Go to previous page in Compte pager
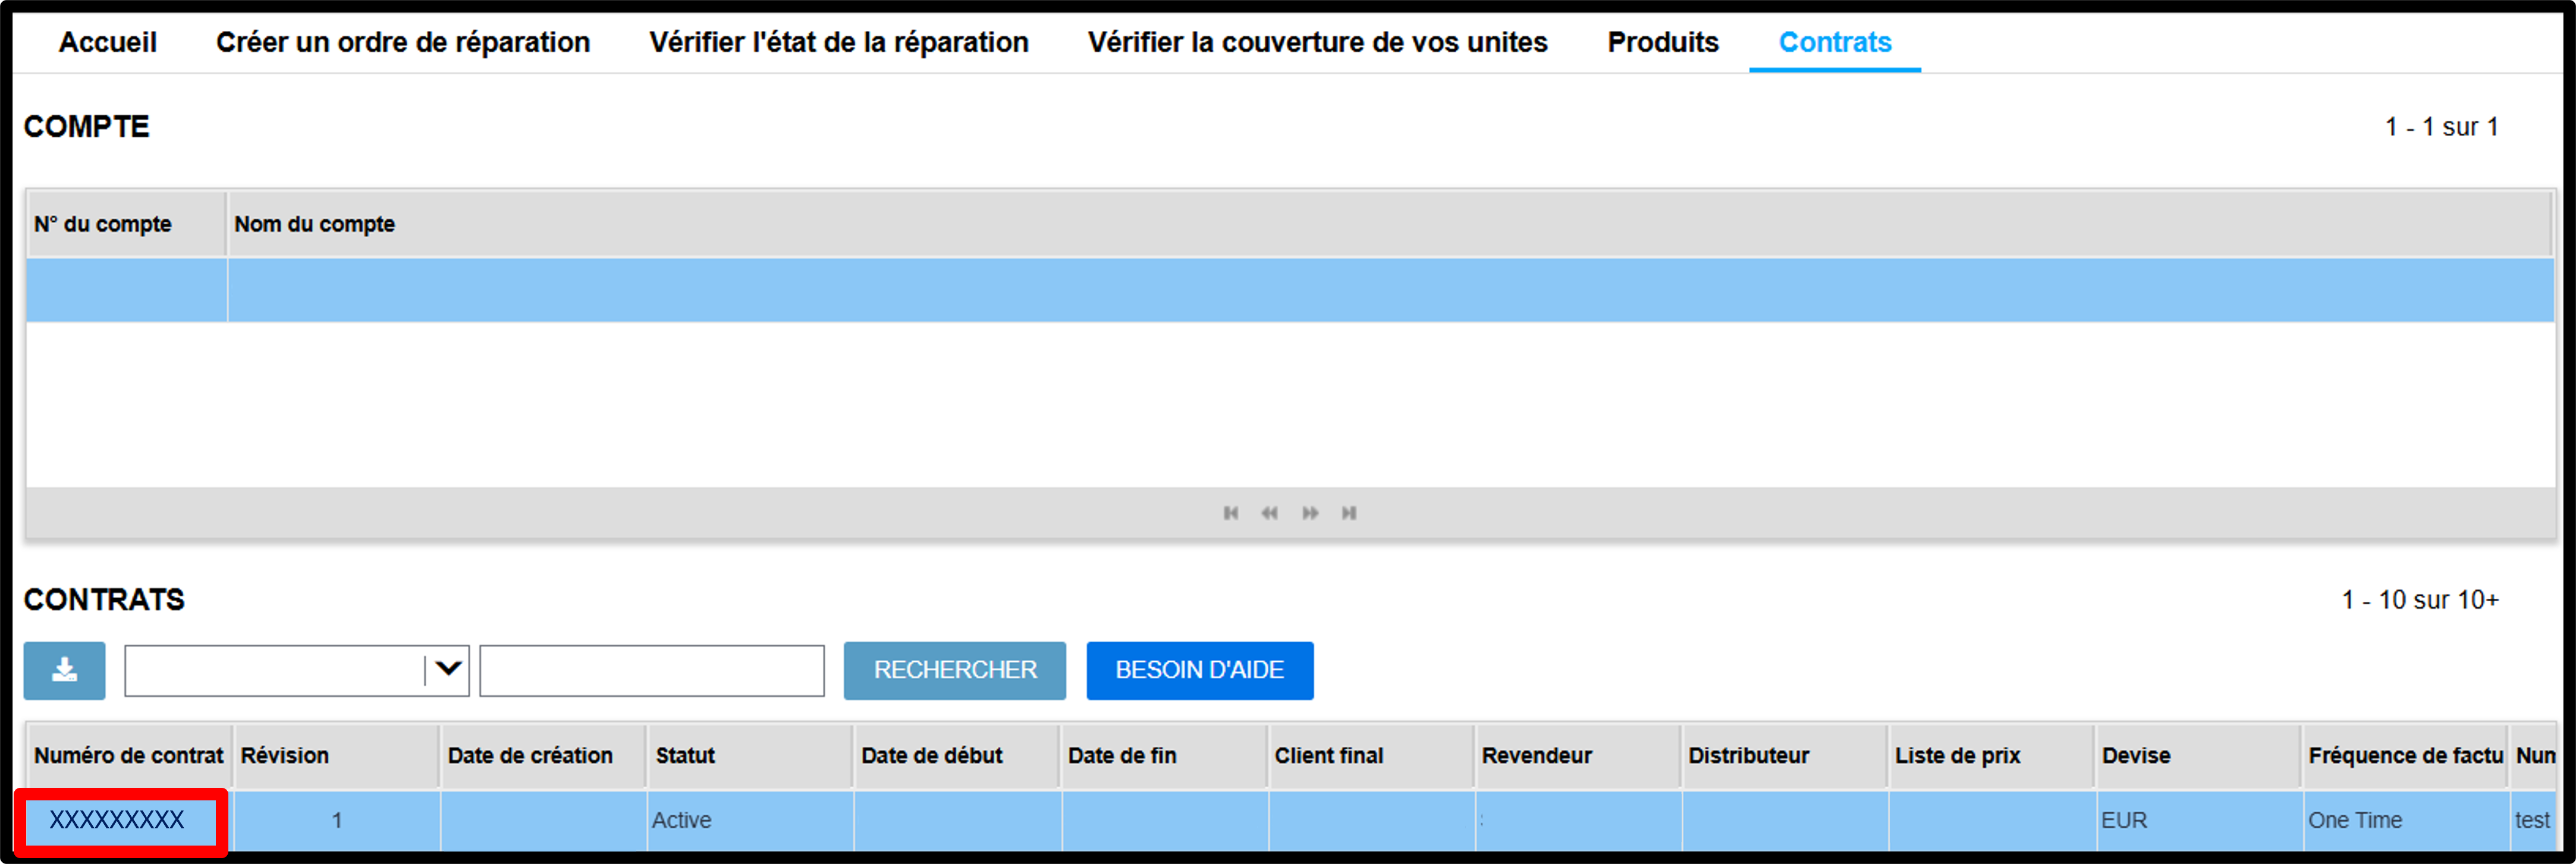Viewport: 2576px width, 864px height. click(1270, 513)
